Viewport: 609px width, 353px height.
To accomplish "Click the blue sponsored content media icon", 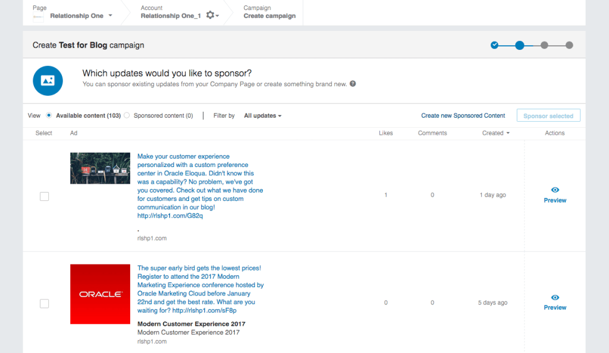I will pos(48,80).
